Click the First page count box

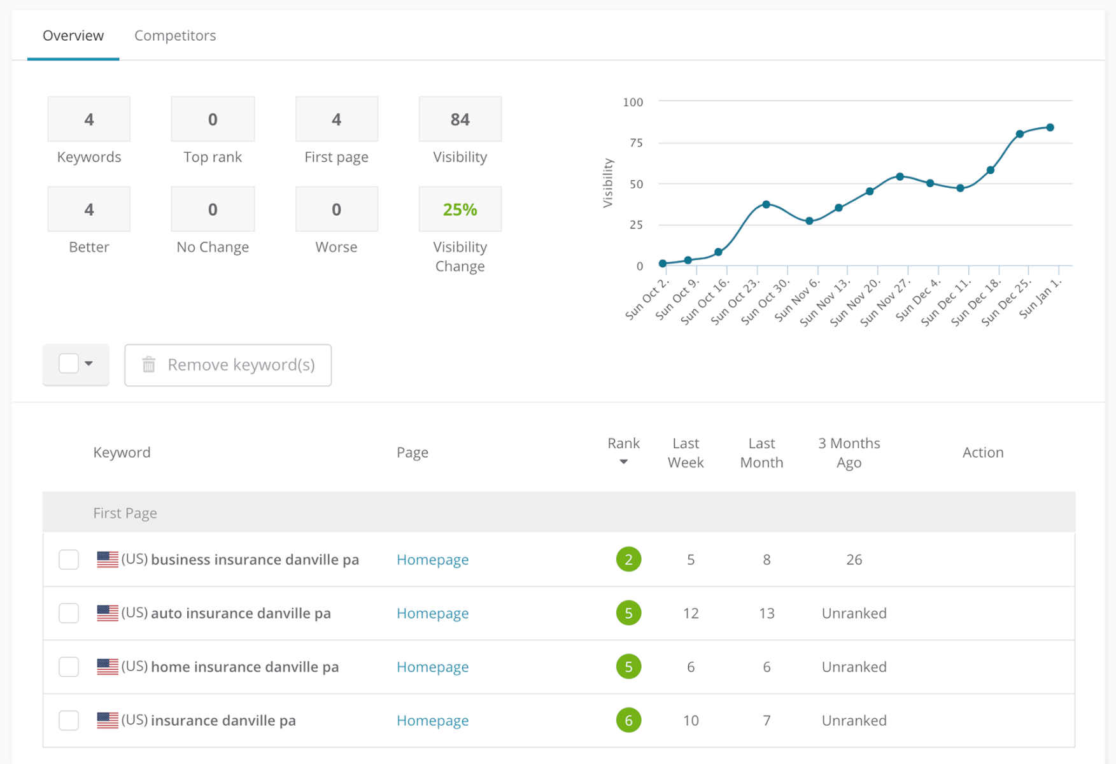(x=337, y=119)
